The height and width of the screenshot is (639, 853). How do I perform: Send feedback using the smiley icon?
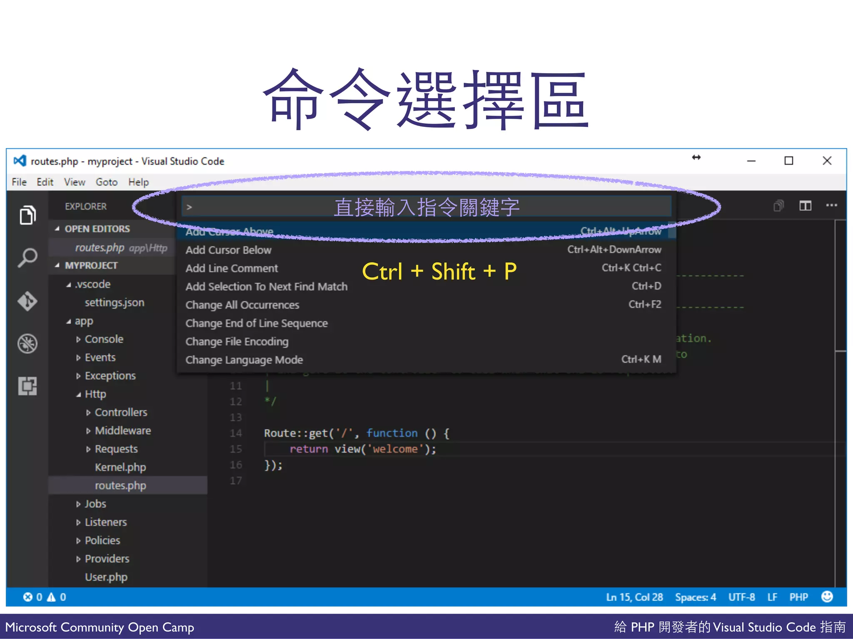827,597
